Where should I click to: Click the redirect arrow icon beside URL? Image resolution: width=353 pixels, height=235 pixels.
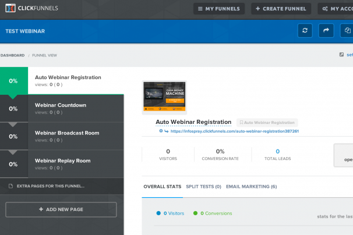tap(167, 131)
